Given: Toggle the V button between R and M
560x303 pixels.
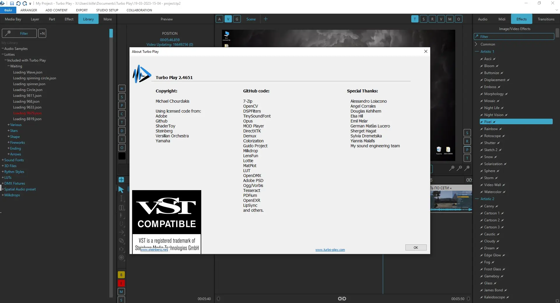Looking at the screenshot, I should [441, 19].
